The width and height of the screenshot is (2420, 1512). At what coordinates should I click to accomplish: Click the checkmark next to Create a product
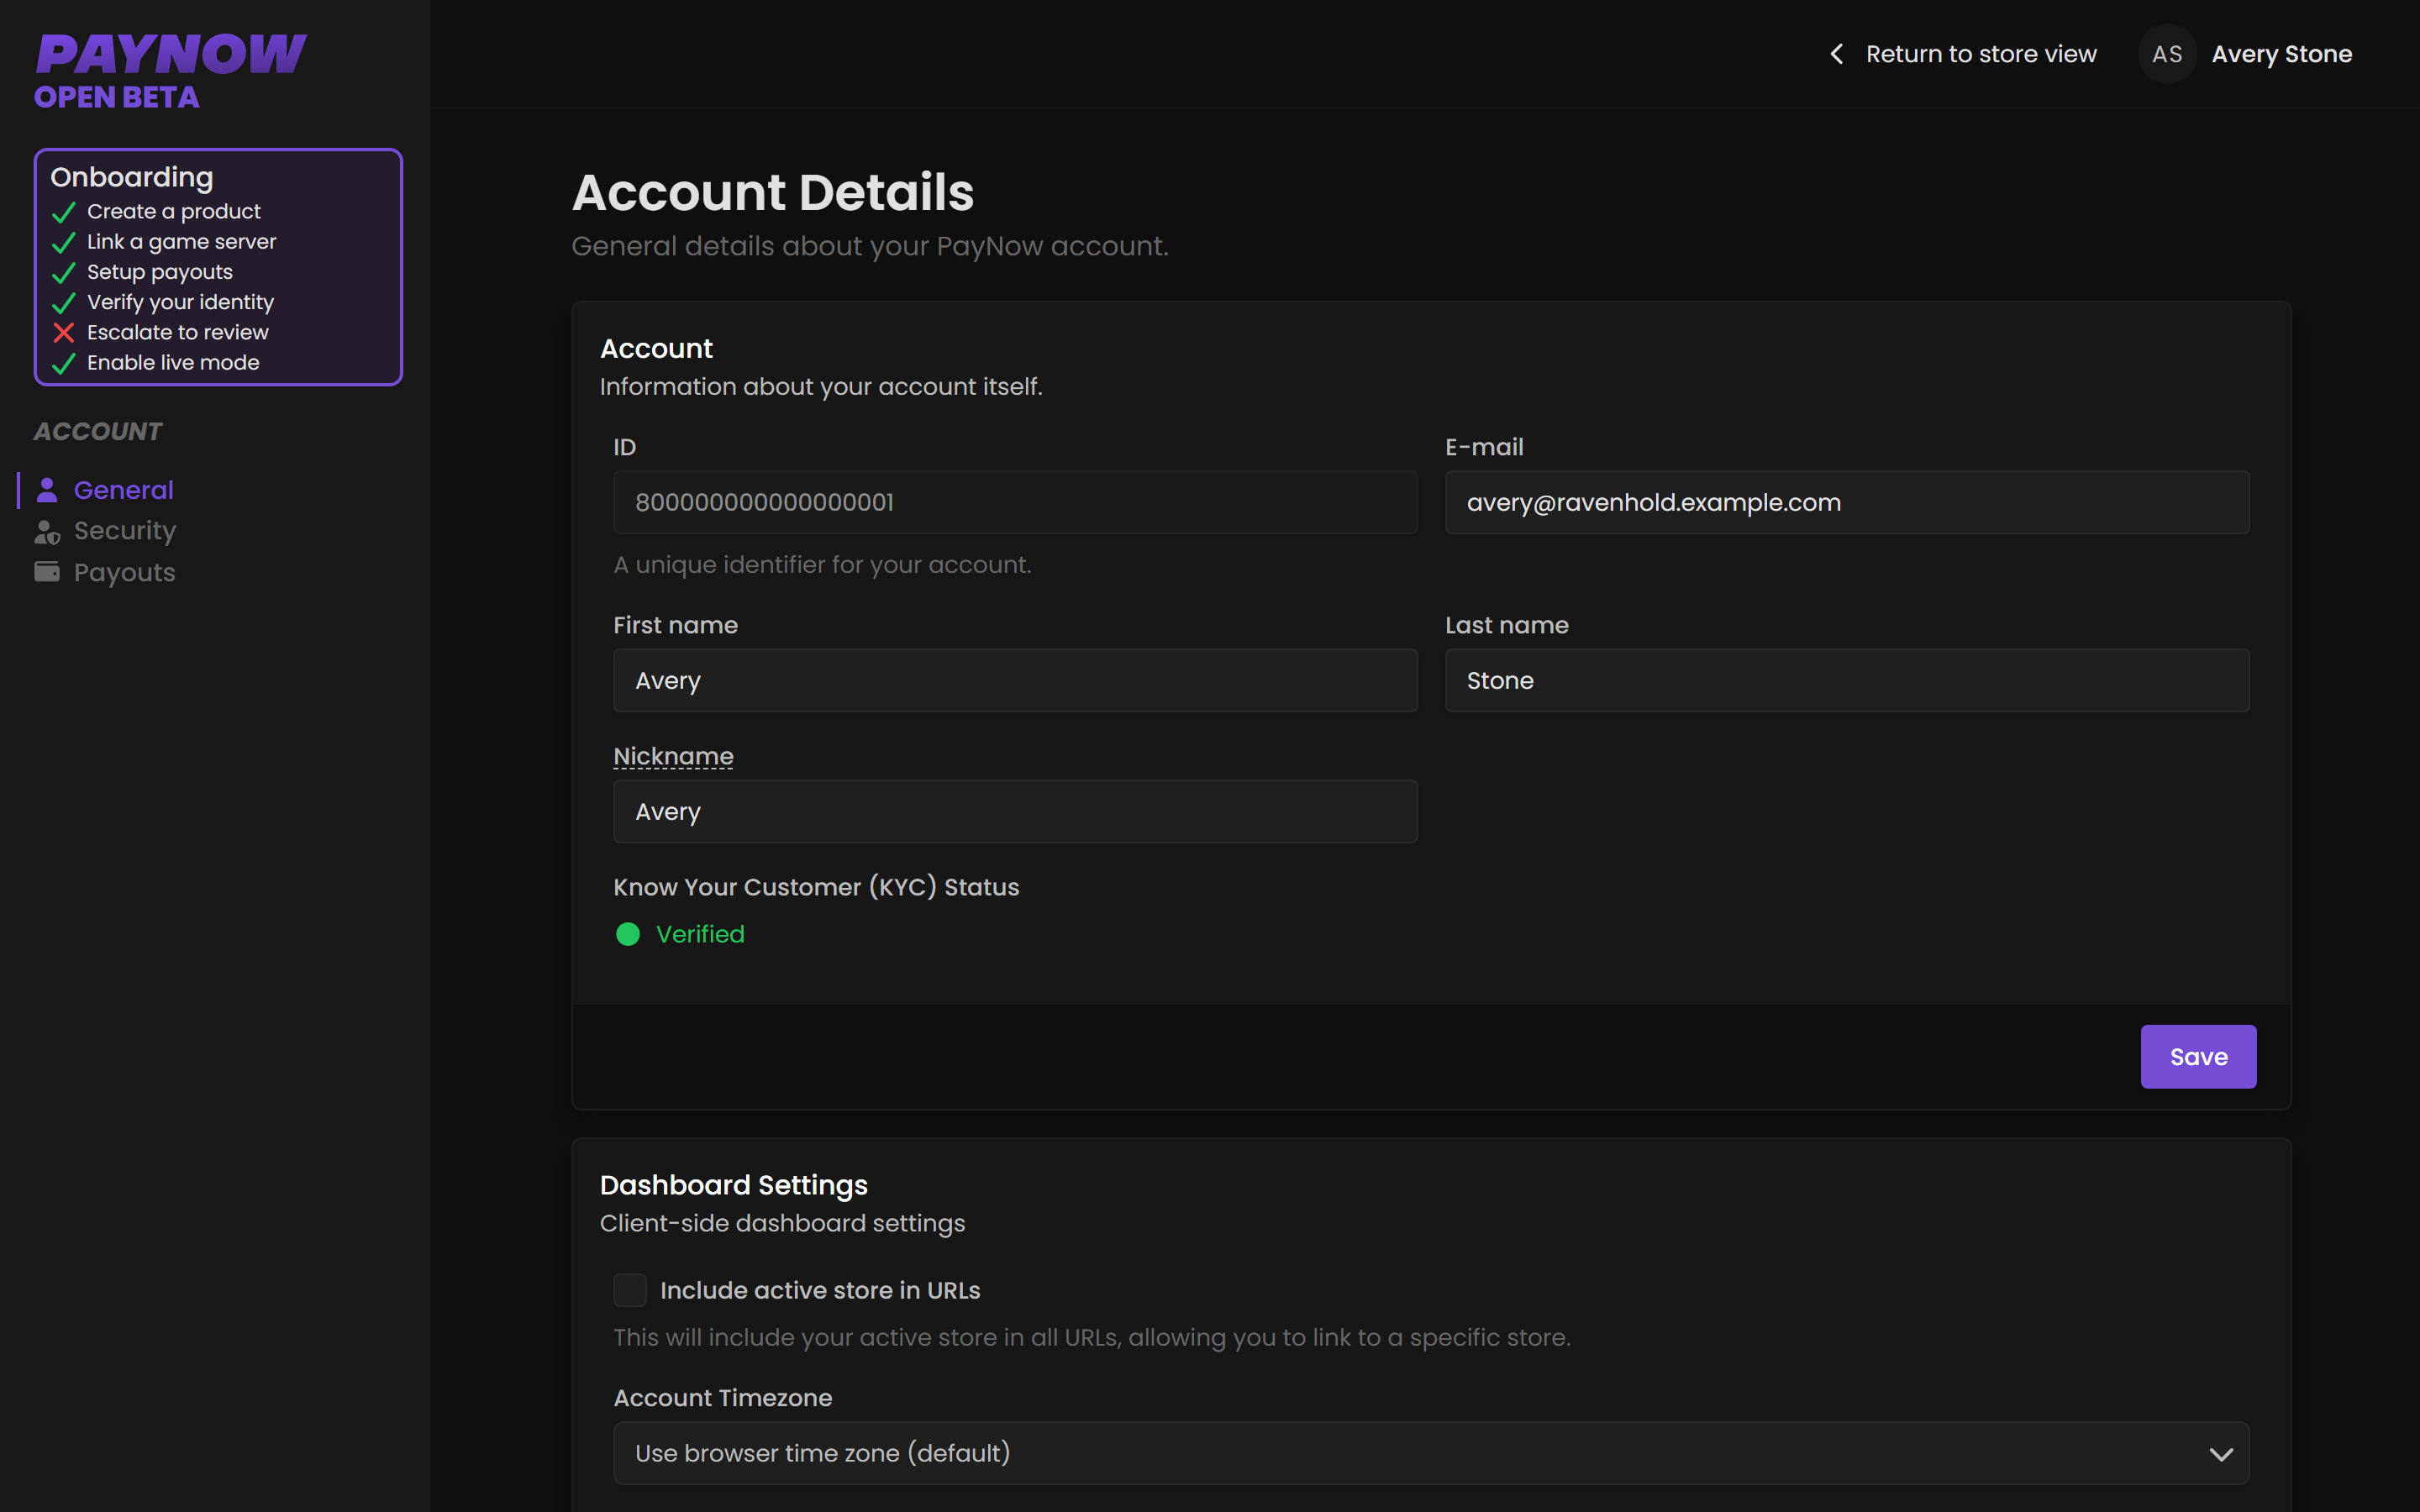point(64,212)
